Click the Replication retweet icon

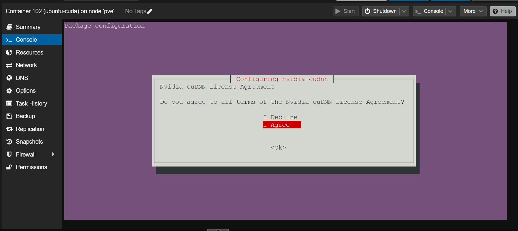9,129
